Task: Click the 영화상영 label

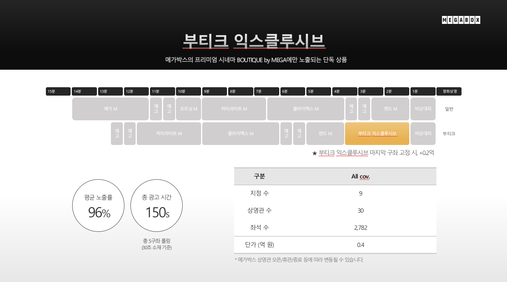Action: pyautogui.click(x=449, y=92)
